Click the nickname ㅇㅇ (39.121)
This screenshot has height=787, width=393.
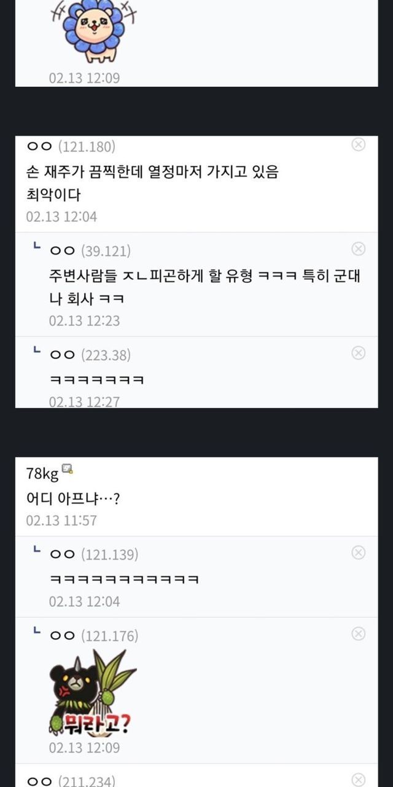(90, 251)
